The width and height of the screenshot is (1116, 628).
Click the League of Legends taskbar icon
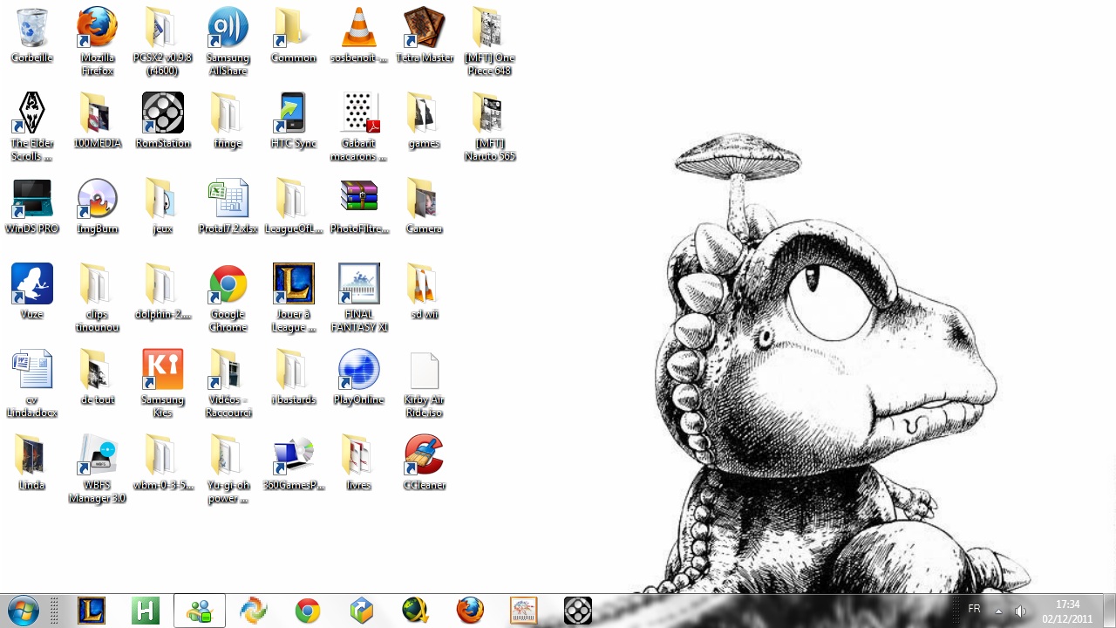(91, 611)
